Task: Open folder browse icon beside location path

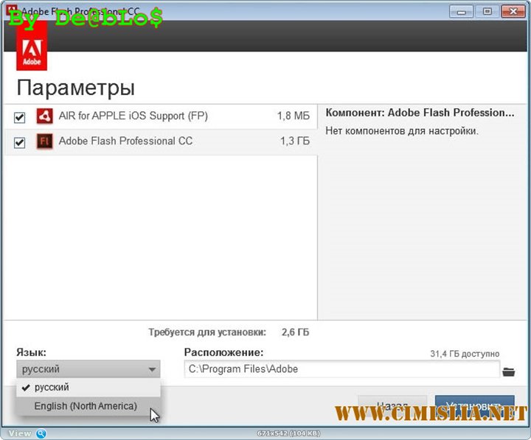Action: [x=508, y=370]
